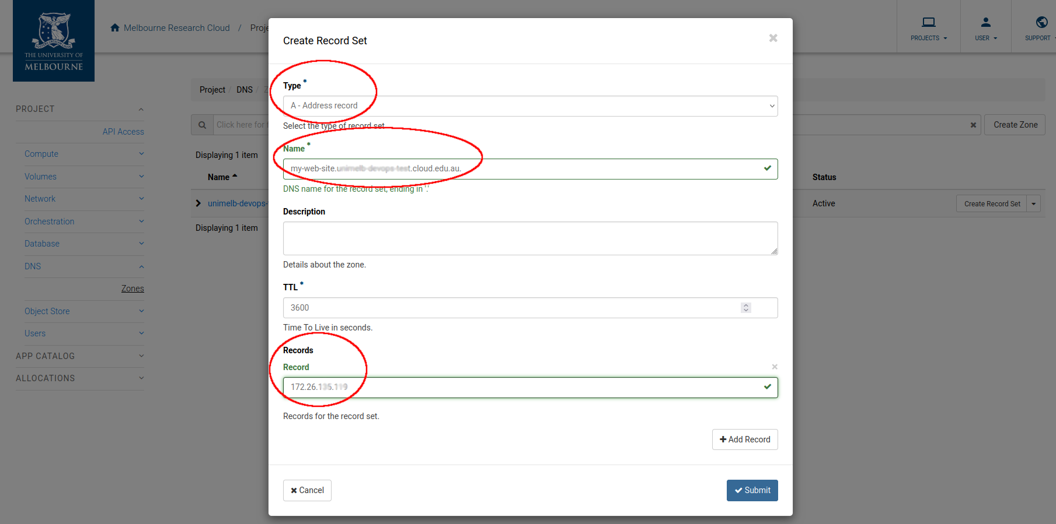Open the Create Record Set dropdown caret
The image size is (1056, 524).
coord(1034,204)
